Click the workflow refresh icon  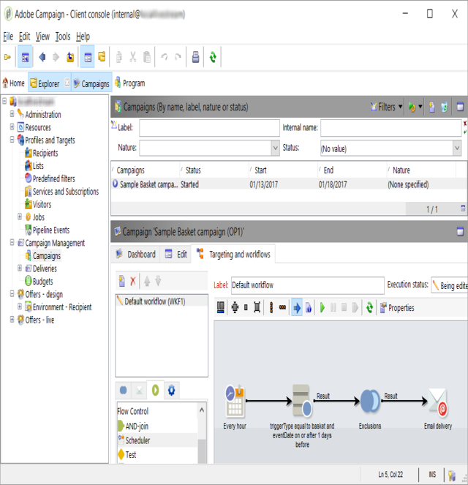coord(369,307)
